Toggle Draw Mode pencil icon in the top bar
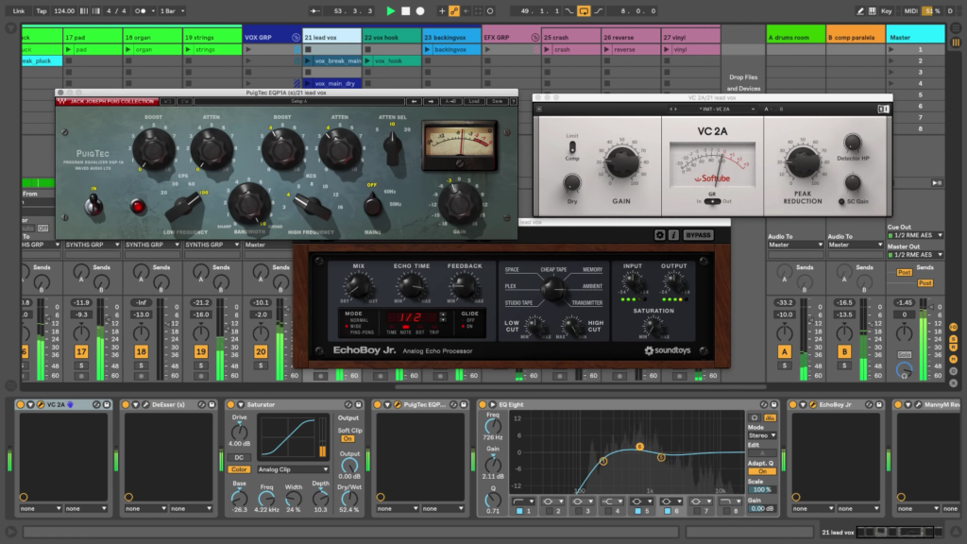This screenshot has height=544, width=967. [x=860, y=10]
